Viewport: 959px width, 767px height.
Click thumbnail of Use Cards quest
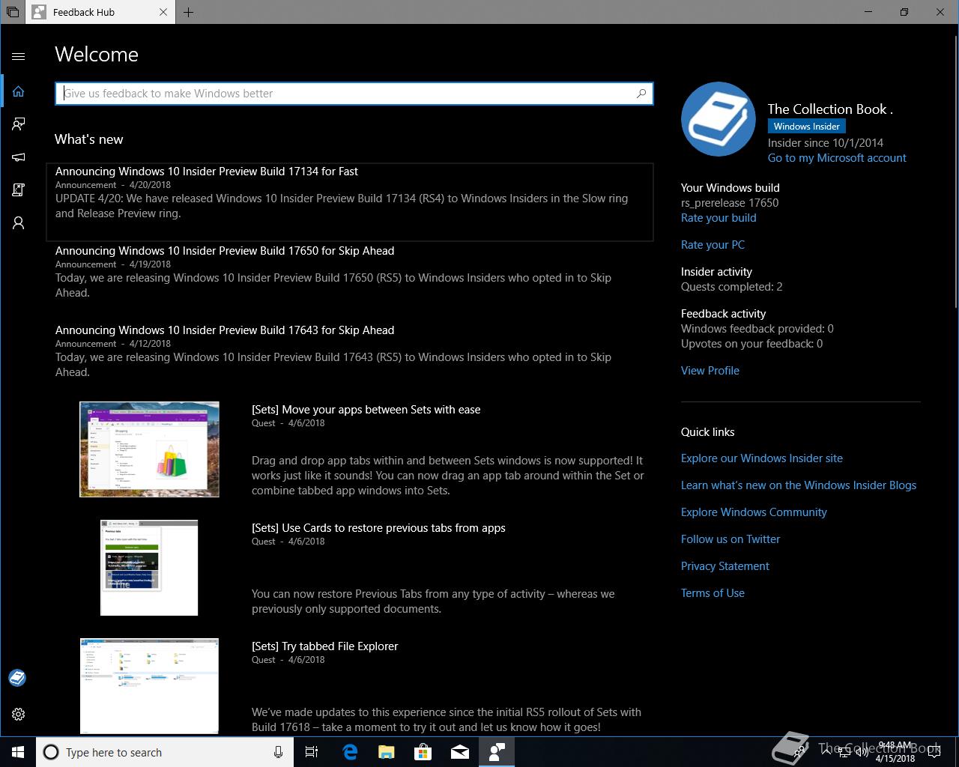149,568
